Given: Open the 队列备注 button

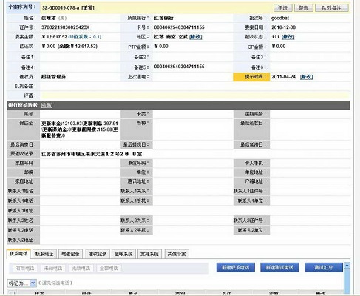Looking at the screenshot, I should pos(332,8).
